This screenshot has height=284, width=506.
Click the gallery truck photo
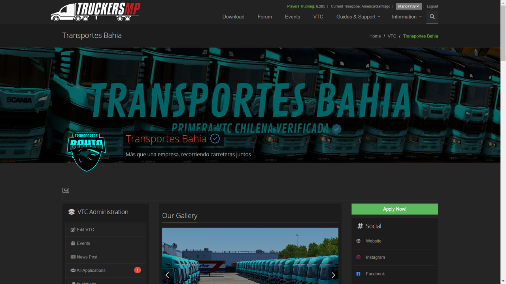tap(250, 256)
